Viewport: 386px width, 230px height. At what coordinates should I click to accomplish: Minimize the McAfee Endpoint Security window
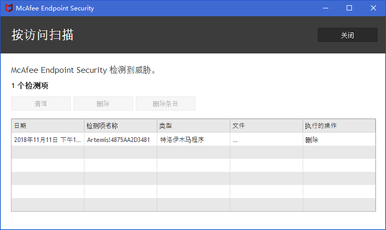click(326, 8)
